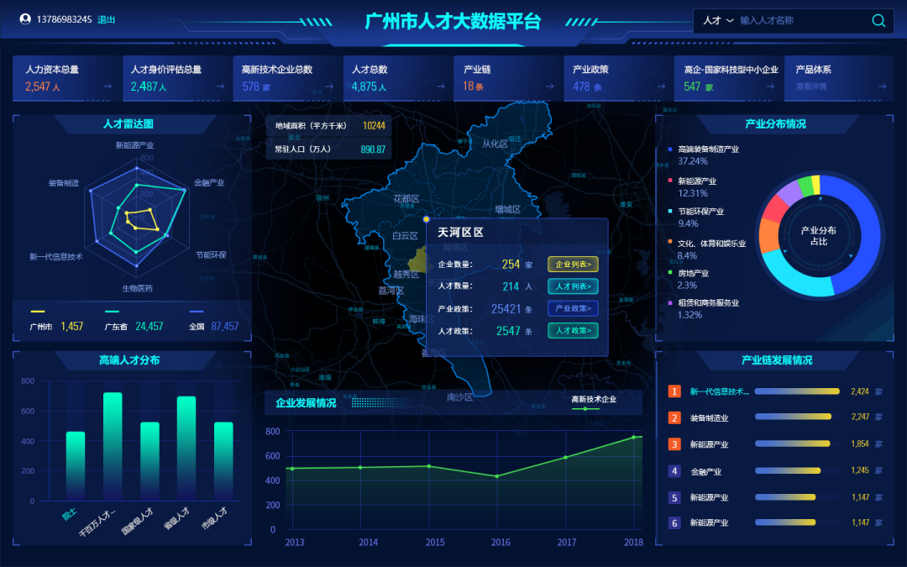Click the 2016 data point on line chart

[x=497, y=476]
